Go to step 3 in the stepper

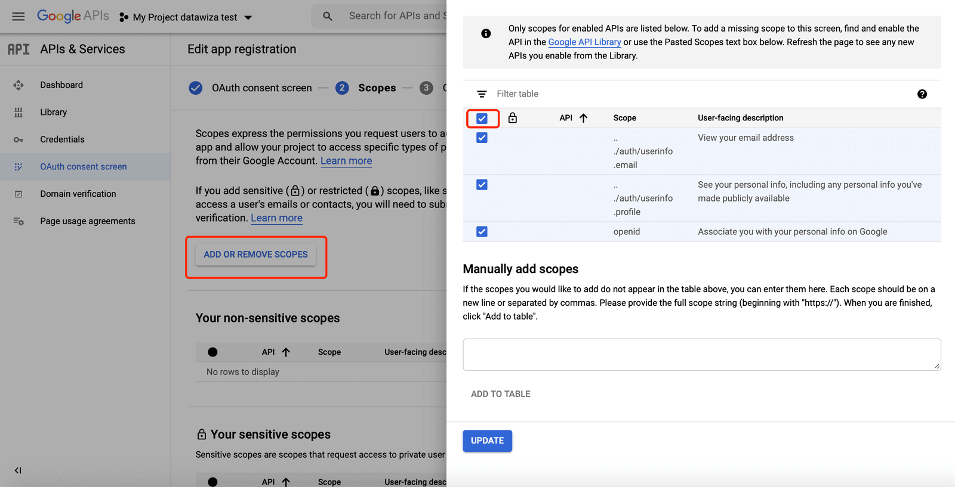click(426, 88)
